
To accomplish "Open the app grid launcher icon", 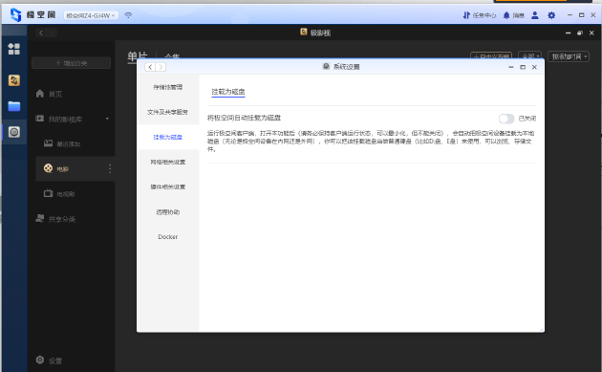I will pyautogui.click(x=13, y=49).
